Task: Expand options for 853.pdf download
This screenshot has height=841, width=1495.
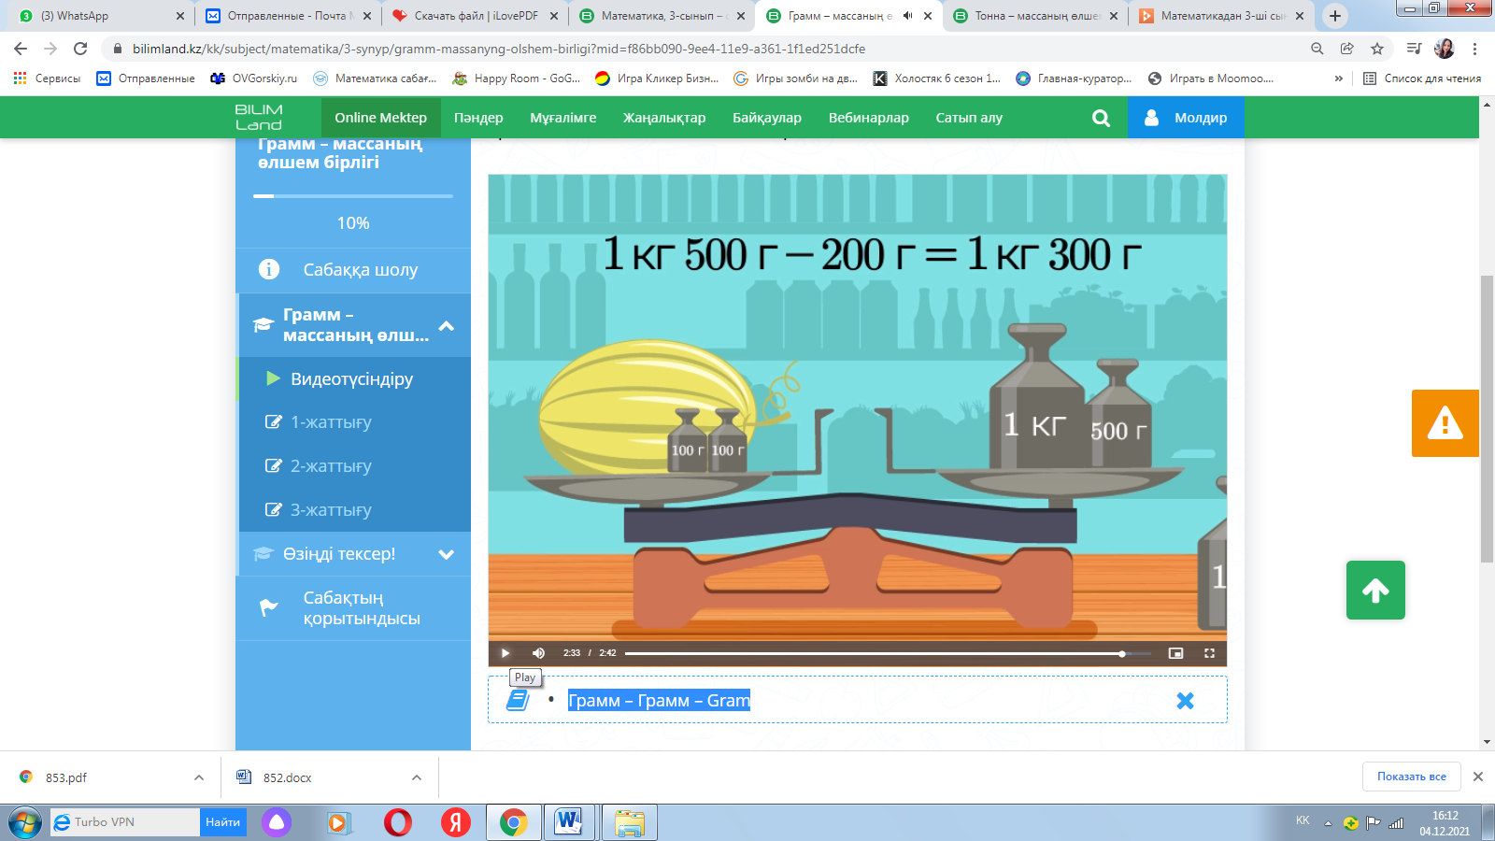Action: click(199, 777)
